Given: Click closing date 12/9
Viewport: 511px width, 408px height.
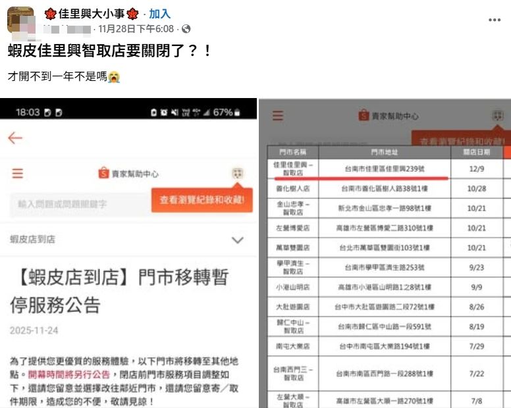Looking at the screenshot, I should (x=477, y=168).
